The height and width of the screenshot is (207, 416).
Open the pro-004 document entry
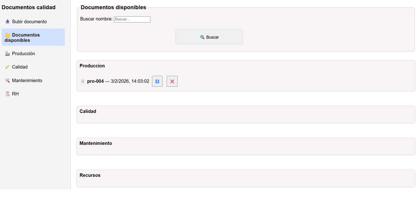click(x=95, y=81)
